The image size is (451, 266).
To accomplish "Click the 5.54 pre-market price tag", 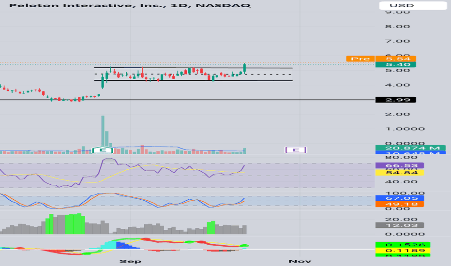I will [x=396, y=59].
